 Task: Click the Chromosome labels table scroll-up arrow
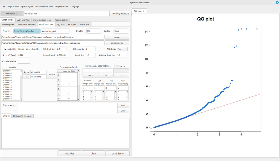[x=79, y=71]
